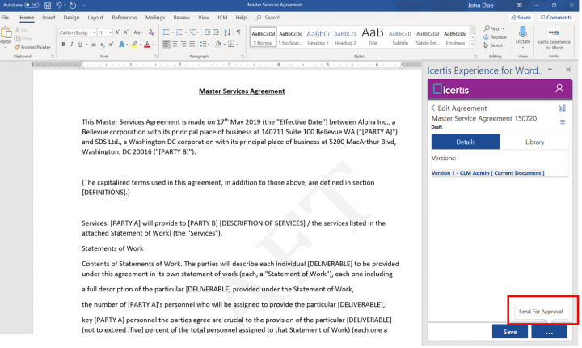Image resolution: width=582 pixels, height=348 pixels.
Task: Toggle underline formatting
Action: click(x=80, y=45)
